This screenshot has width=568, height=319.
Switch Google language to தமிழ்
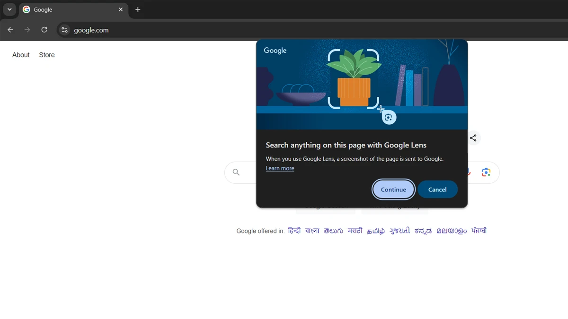[376, 231]
